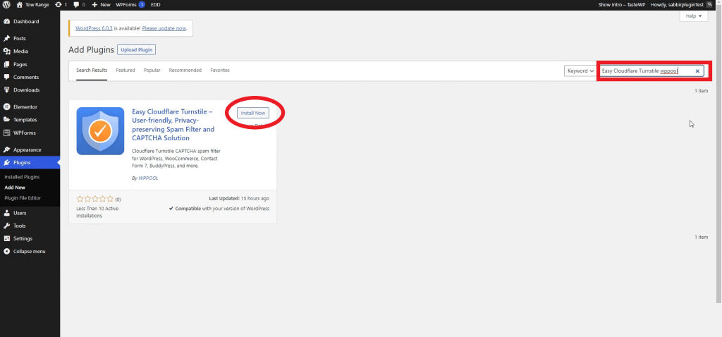Screen dimensions: 722x337
Task: Open the updates indicator in admin bar
Action: [61, 5]
